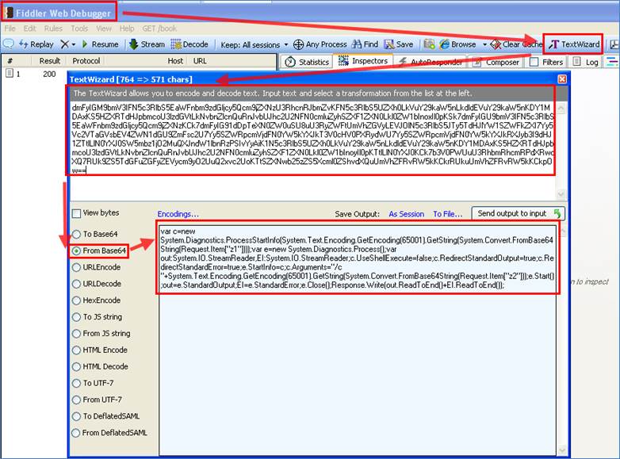The width and height of the screenshot is (620, 459).
Task: Switch to the Inspectors tab
Action: click(362, 61)
